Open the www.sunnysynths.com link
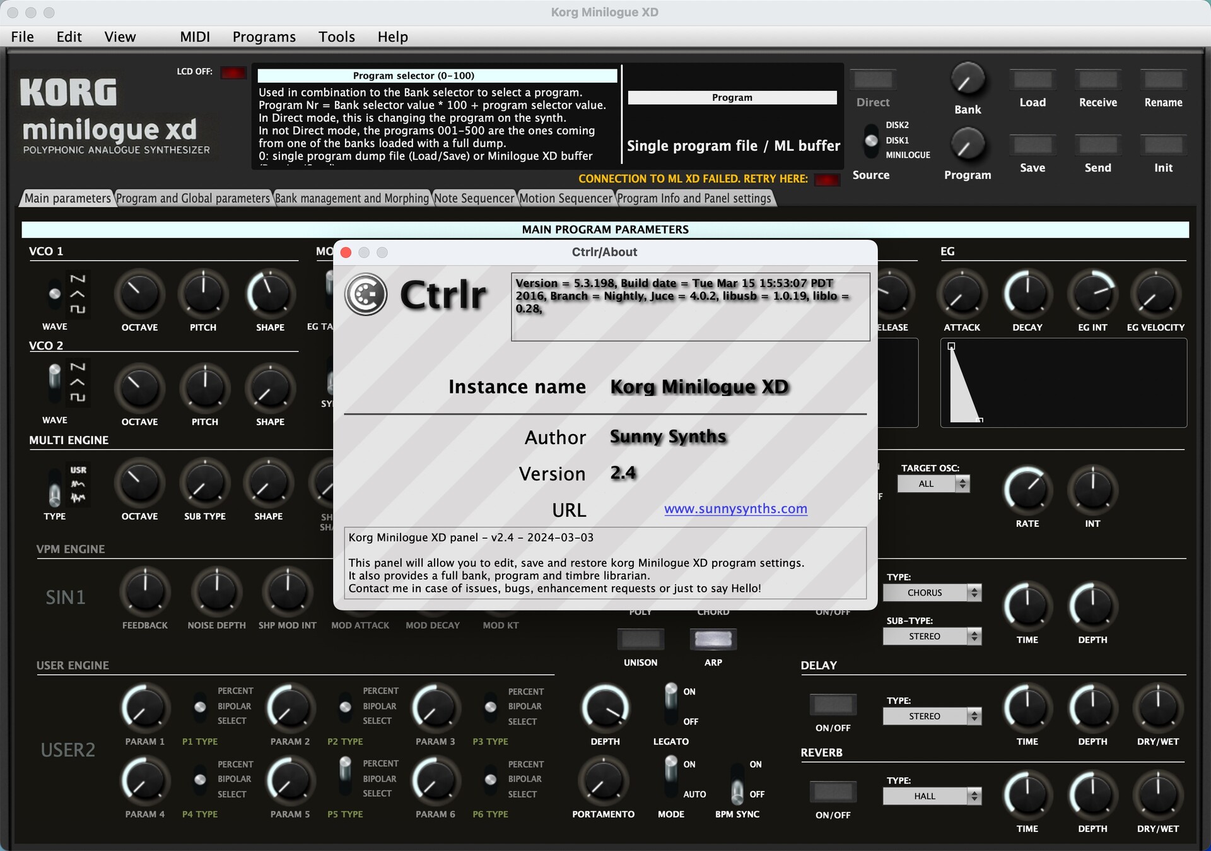The height and width of the screenshot is (851, 1211). 735,508
